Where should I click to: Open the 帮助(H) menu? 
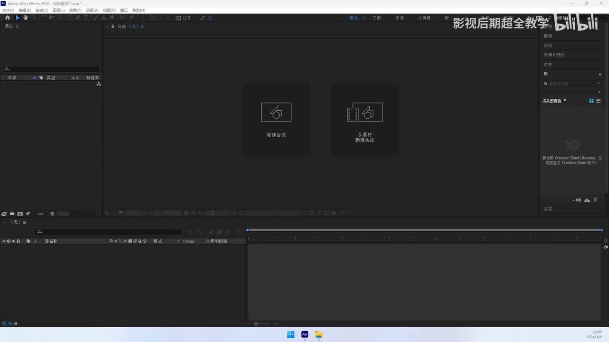pyautogui.click(x=138, y=10)
